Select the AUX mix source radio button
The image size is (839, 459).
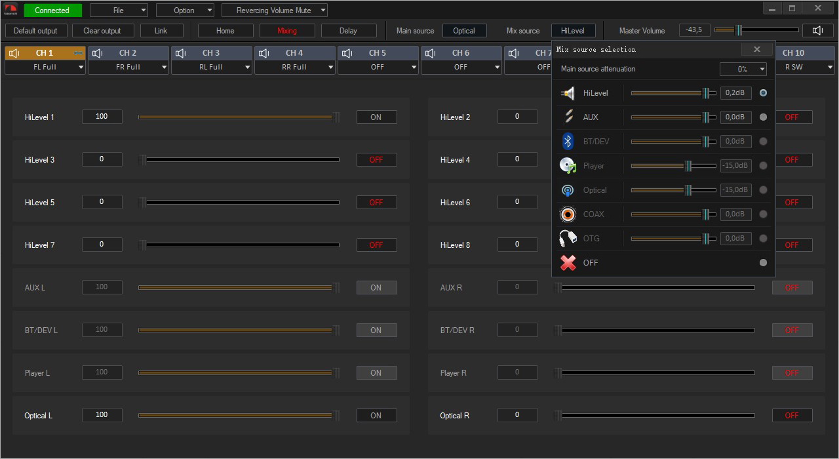tap(763, 117)
